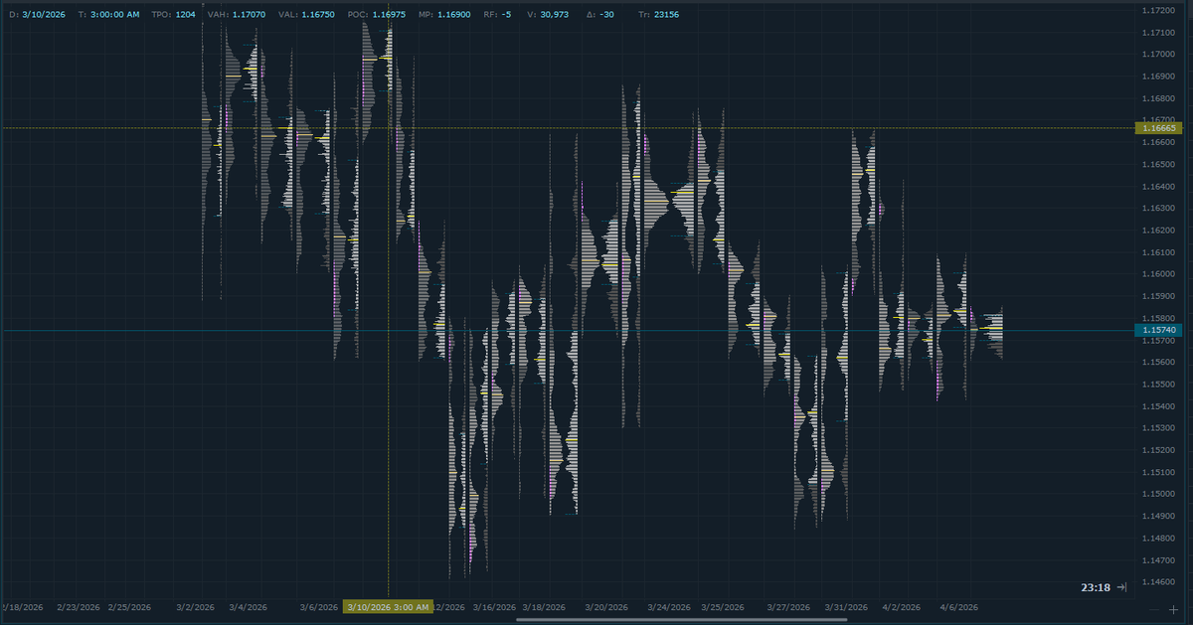
Task: Select price axis label 1.16500
Action: coord(1160,164)
